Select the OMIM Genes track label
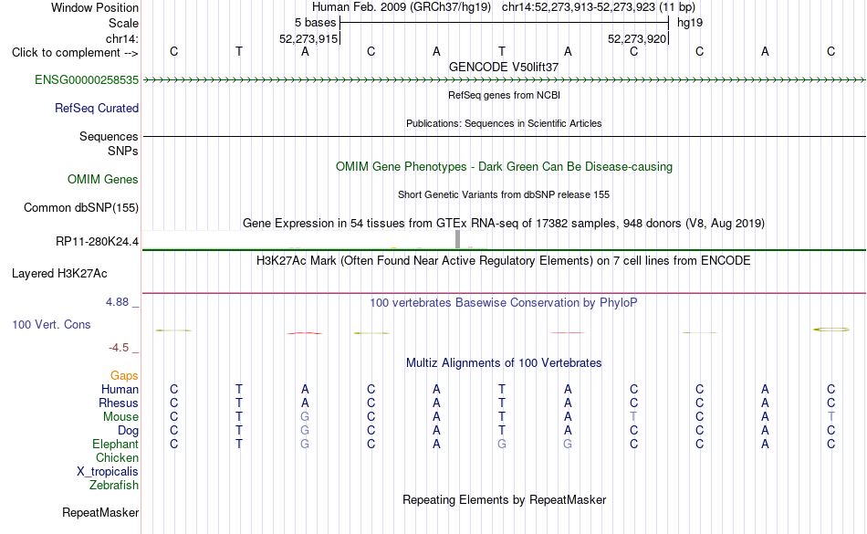 point(103,180)
